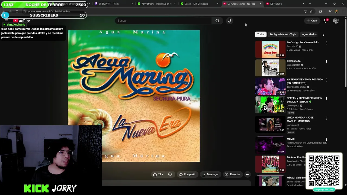Click the page scrollbar thumb
Viewport: 347px width, 195px height.
click(345, 53)
